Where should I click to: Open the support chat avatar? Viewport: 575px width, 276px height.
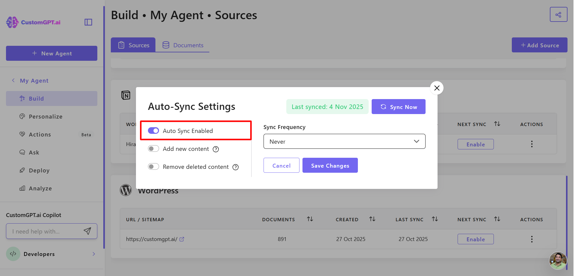click(x=558, y=261)
